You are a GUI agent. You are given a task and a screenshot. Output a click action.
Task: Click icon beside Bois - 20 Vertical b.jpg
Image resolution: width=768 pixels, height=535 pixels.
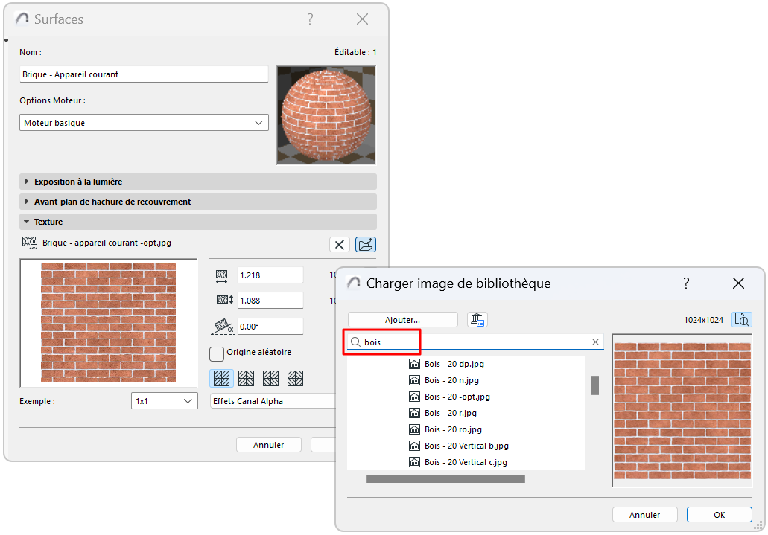tap(414, 446)
